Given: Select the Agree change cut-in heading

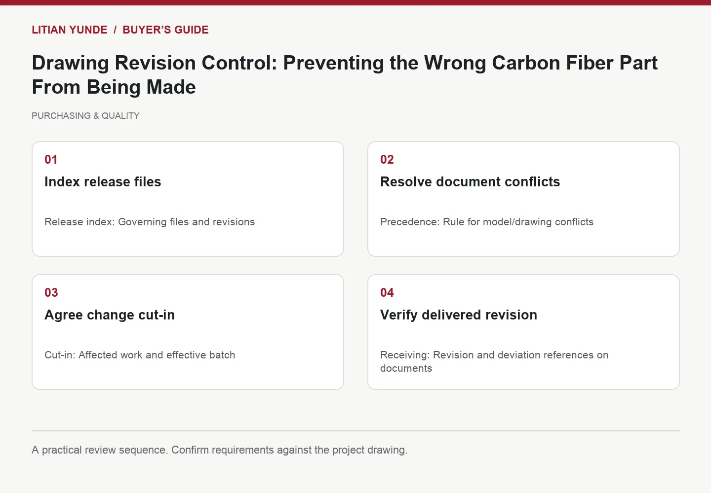Looking at the screenshot, I should click(110, 315).
